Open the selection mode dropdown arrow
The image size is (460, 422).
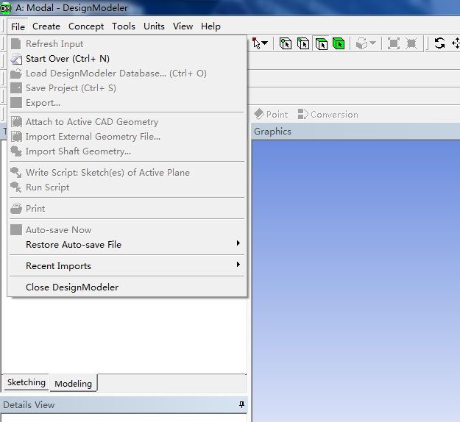pyautogui.click(x=264, y=43)
